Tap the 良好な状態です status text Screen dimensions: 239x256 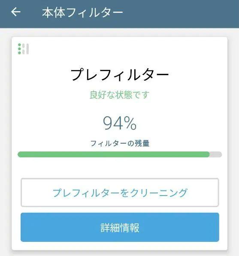click(x=119, y=94)
